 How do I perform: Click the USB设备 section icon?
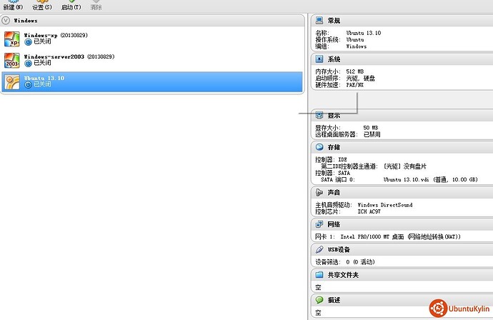point(319,249)
